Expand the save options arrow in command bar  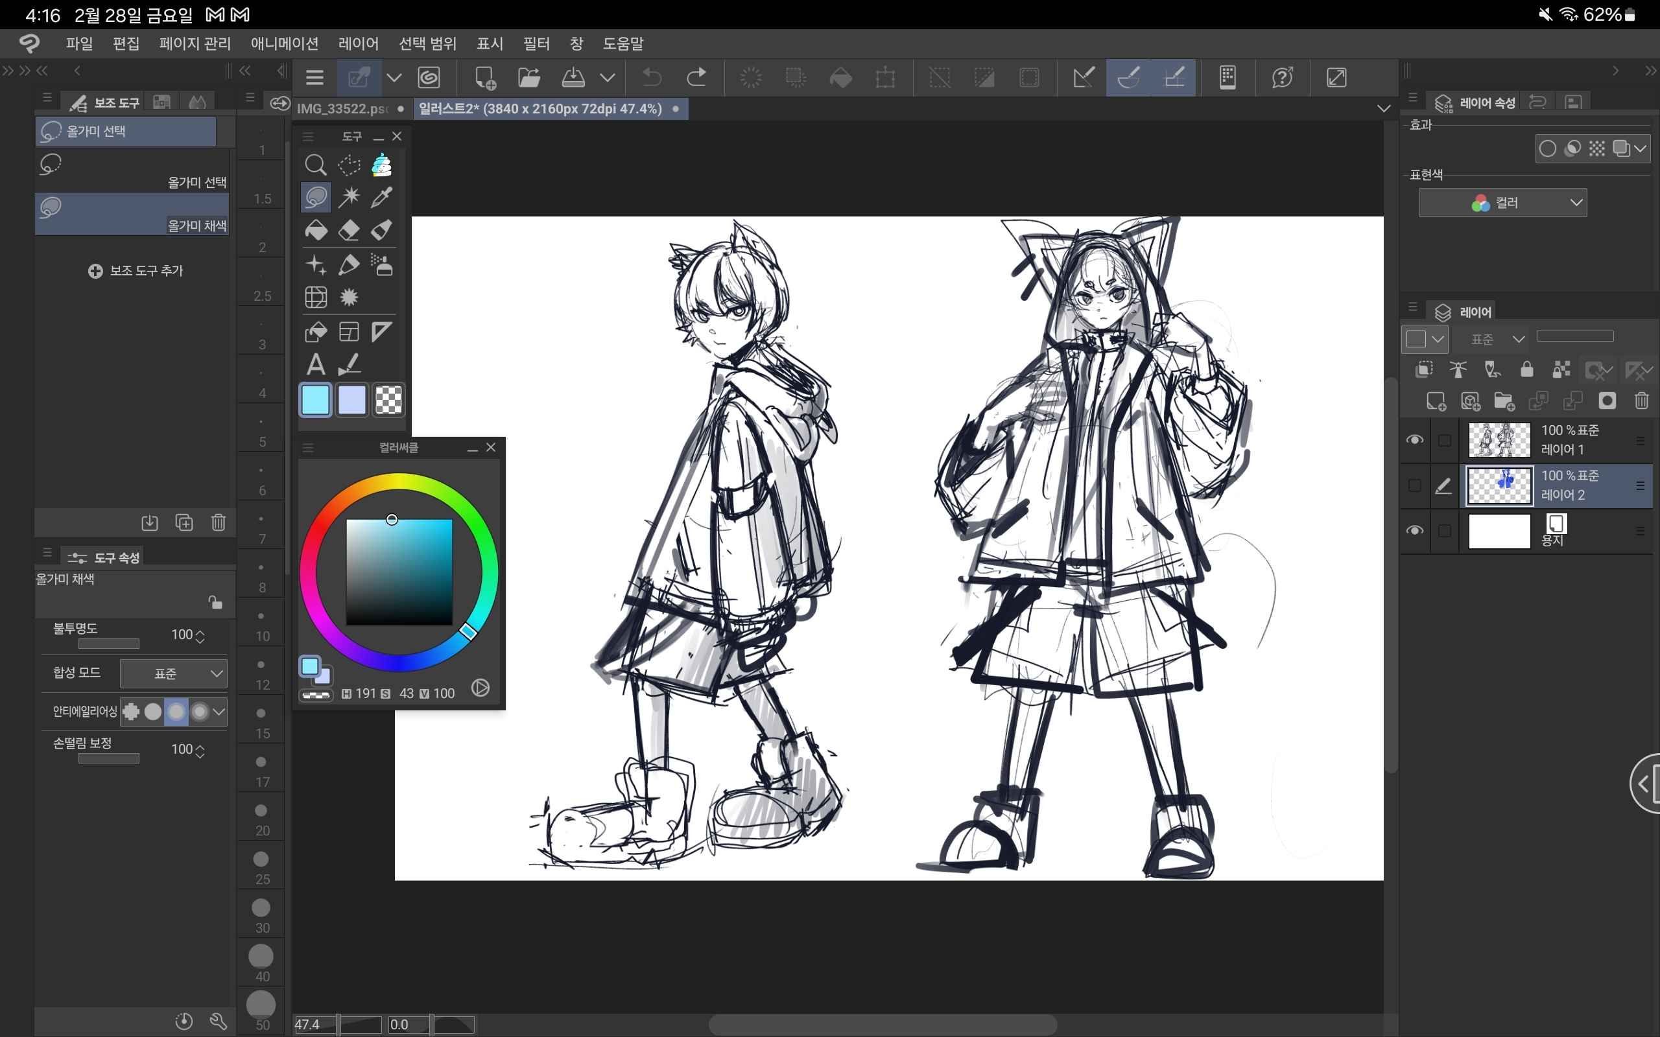[607, 78]
